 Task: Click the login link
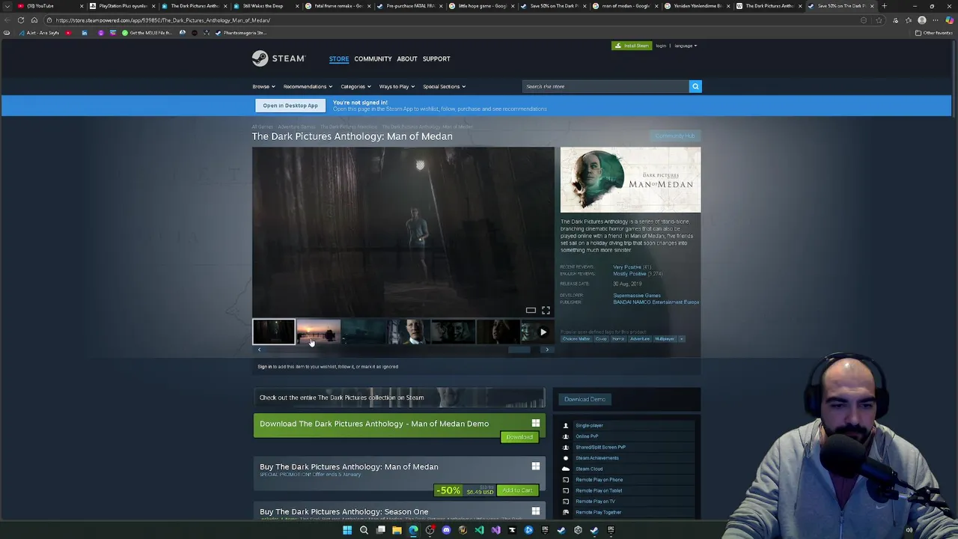[x=661, y=46]
